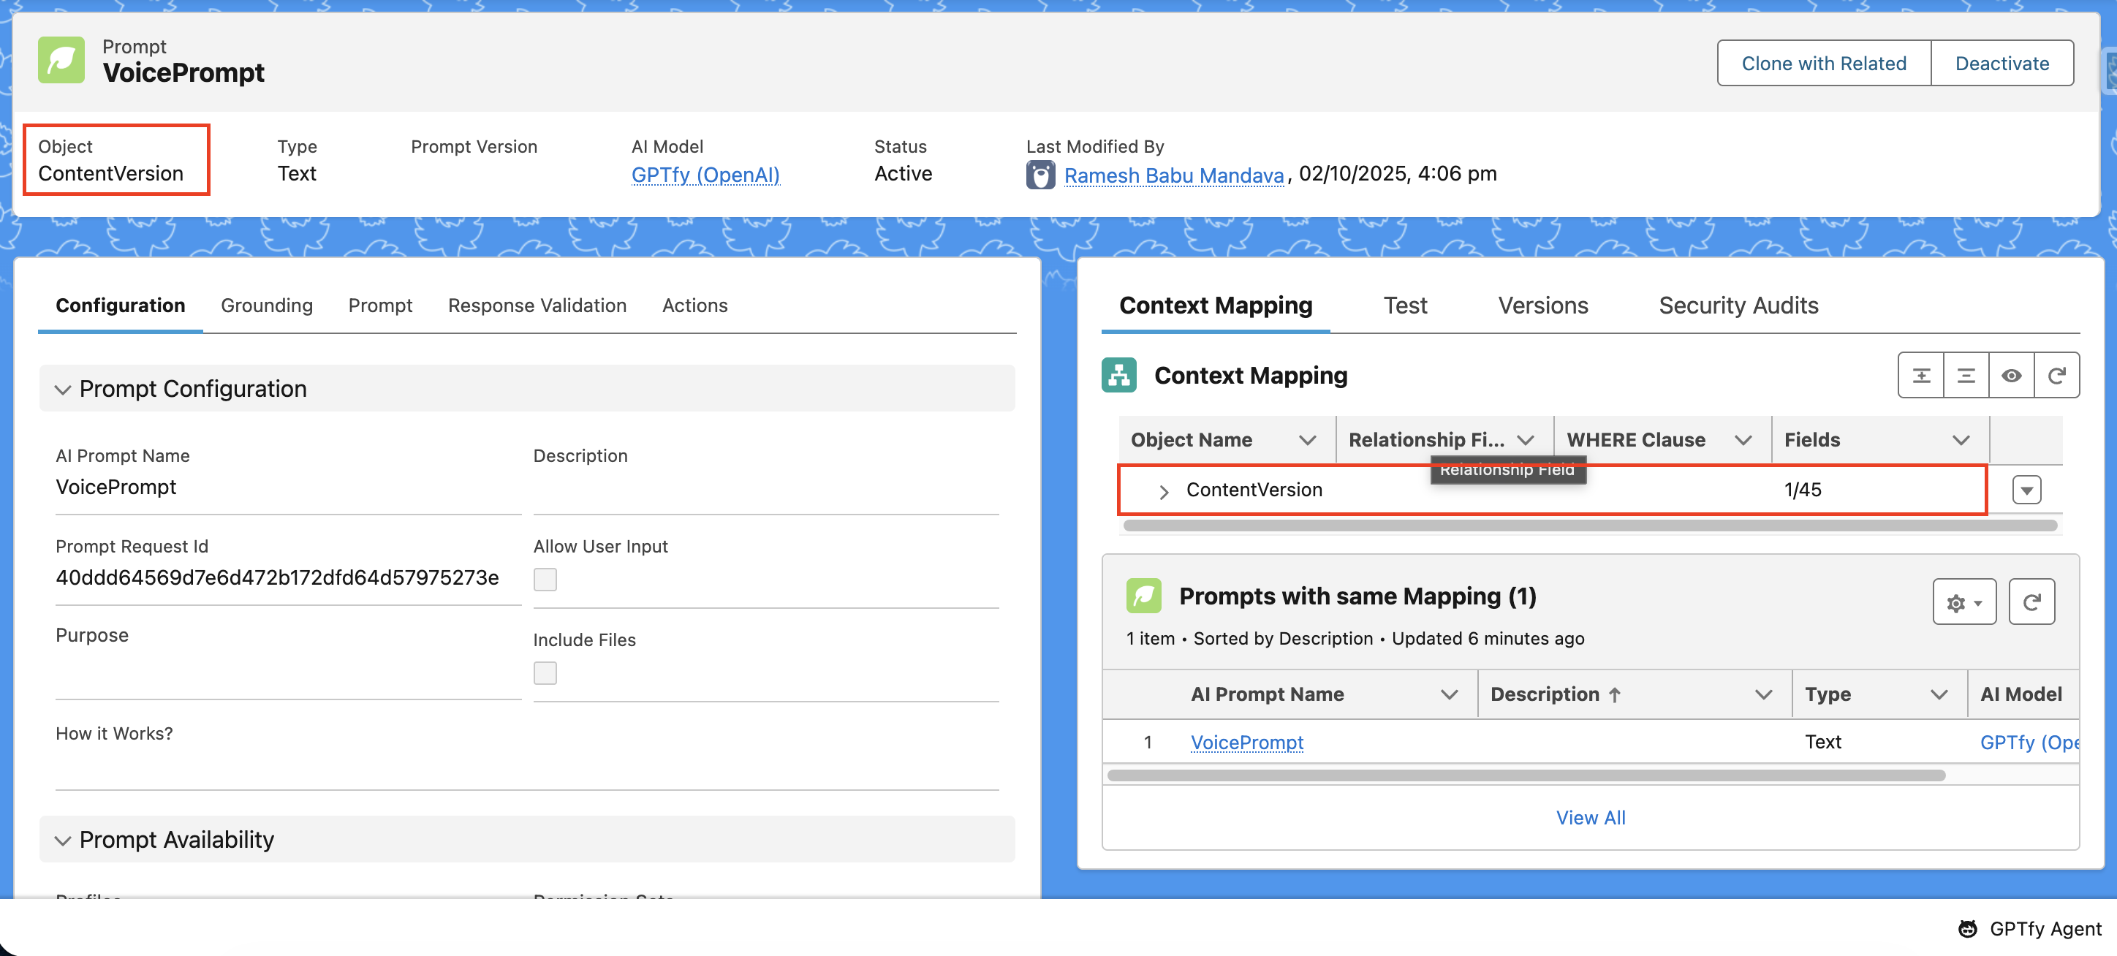Toggle the Include Files checkbox
Image resolution: width=2117 pixels, height=956 pixels.
[x=545, y=673]
